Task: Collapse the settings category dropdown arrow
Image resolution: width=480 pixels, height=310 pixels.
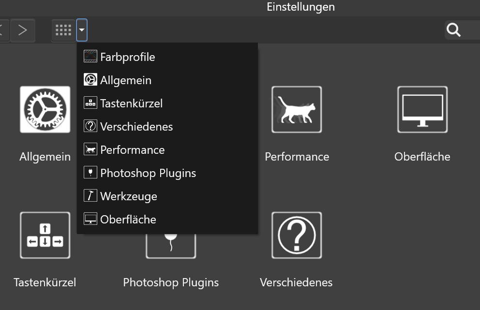Action: 82,30
